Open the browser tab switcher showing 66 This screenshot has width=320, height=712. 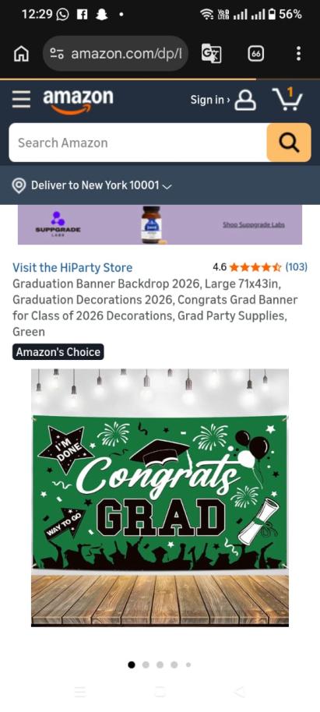(x=256, y=54)
